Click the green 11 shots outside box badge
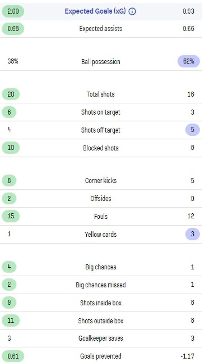 [11, 321]
